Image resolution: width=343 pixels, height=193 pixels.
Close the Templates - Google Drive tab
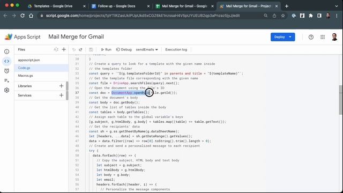point(85,6)
